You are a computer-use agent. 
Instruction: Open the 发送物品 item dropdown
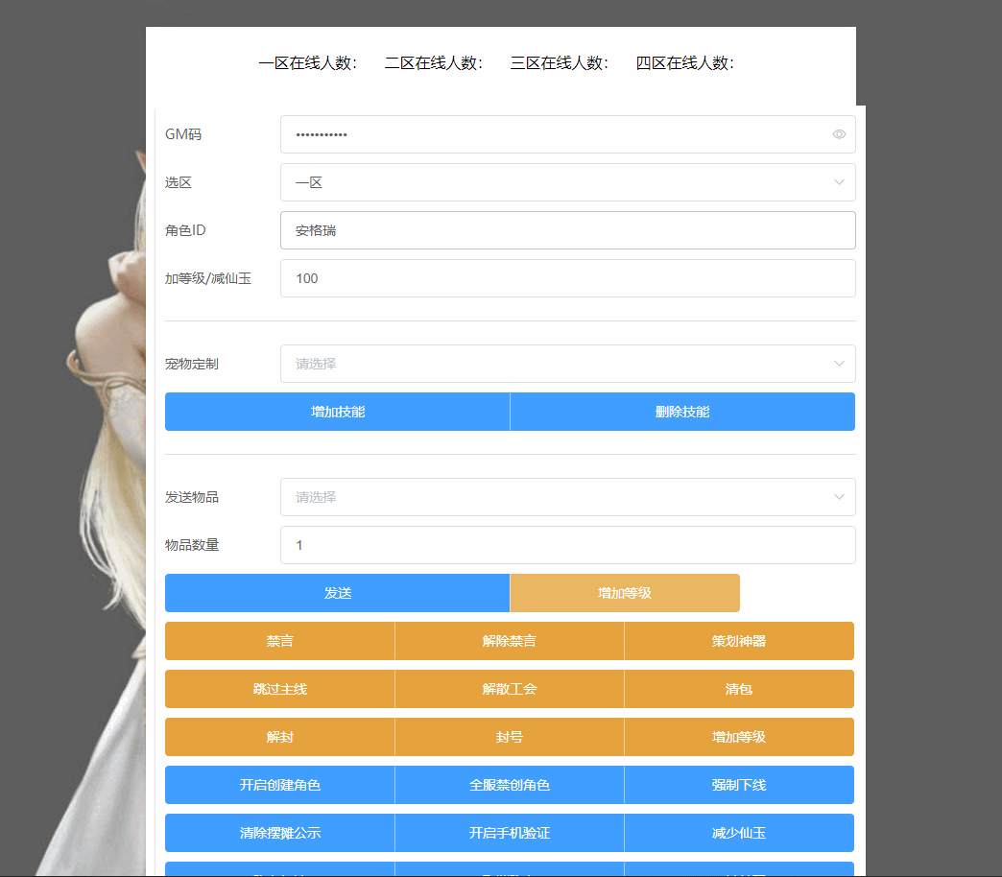[x=567, y=497]
